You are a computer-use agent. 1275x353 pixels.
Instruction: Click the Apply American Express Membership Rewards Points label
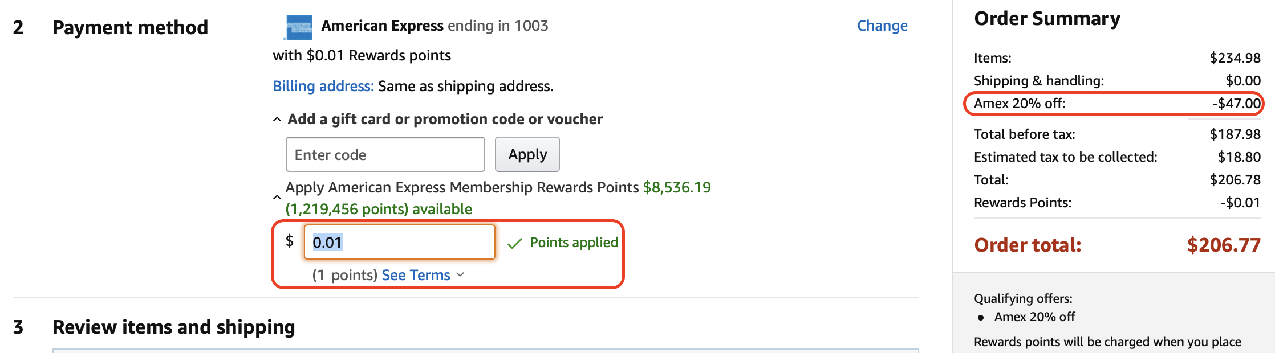pos(462,187)
